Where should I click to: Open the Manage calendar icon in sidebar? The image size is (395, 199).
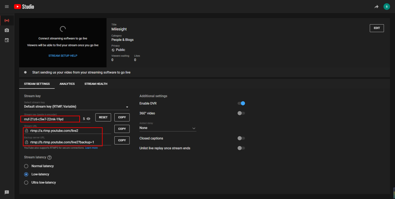tap(7, 40)
